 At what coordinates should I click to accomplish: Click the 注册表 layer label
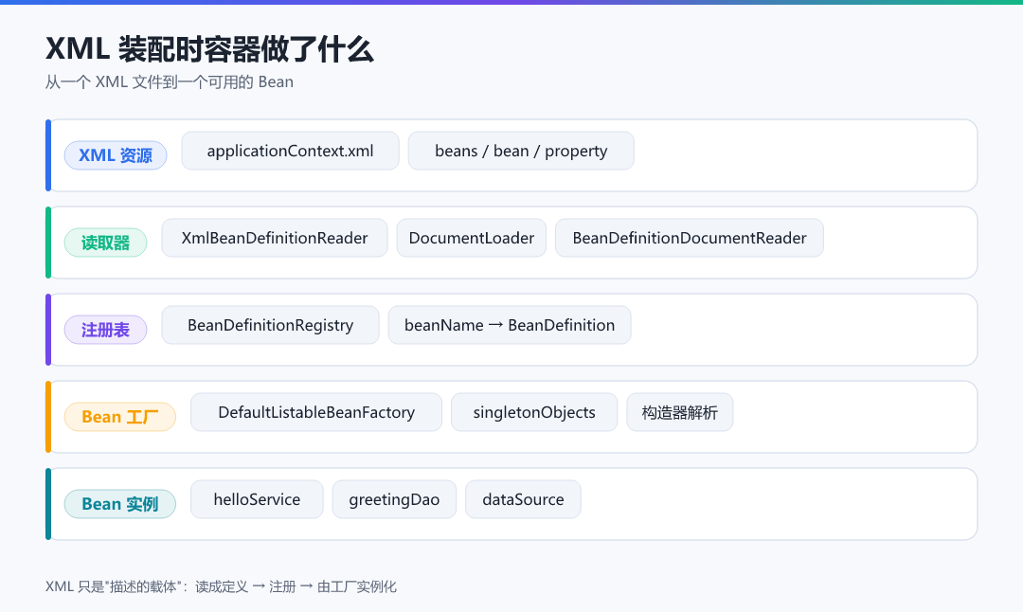(x=105, y=330)
